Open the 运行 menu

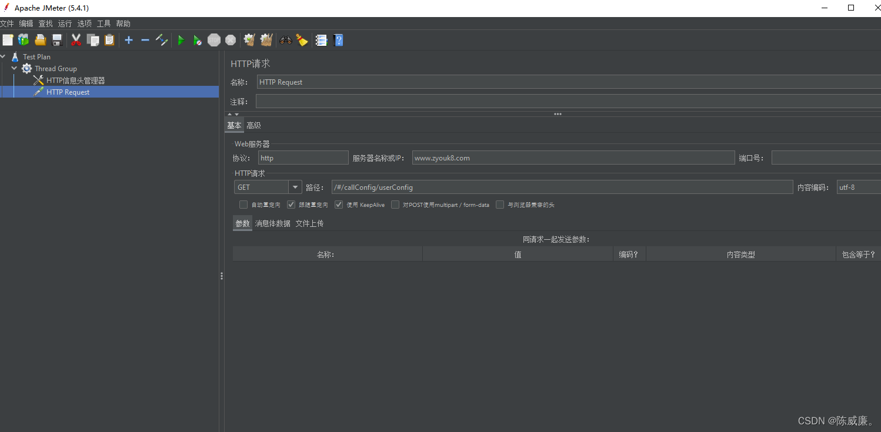click(x=65, y=24)
